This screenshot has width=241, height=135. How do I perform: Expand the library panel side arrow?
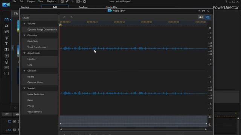tap(12, 48)
